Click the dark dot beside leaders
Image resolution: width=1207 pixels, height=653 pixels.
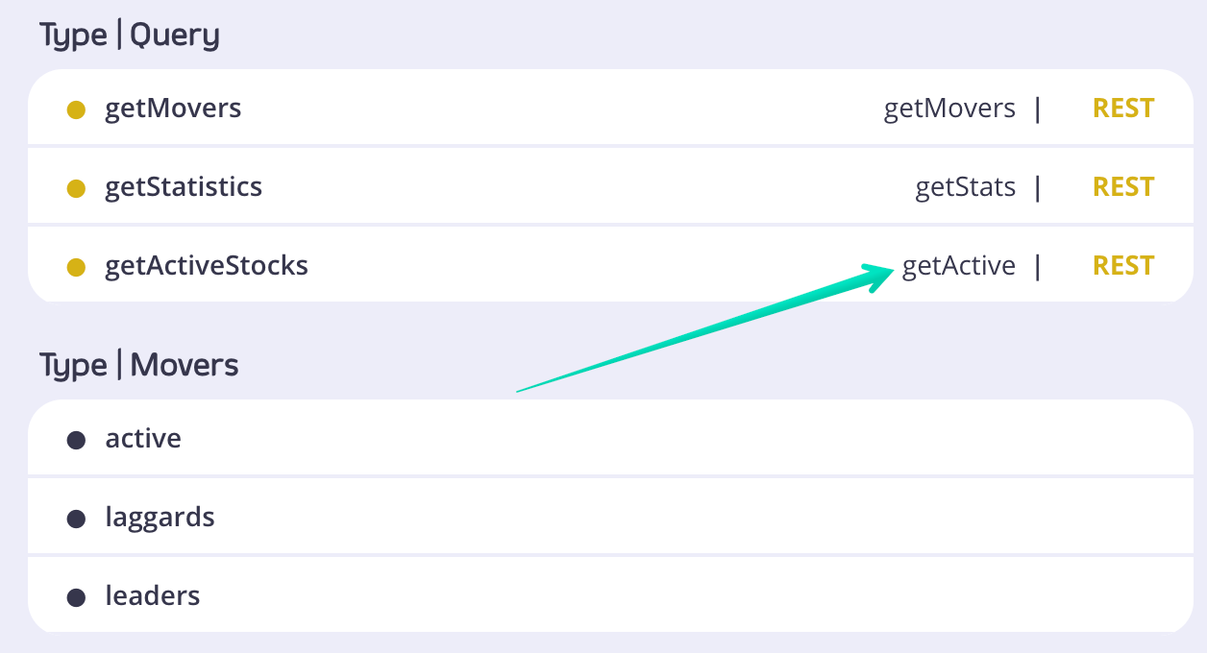click(x=76, y=597)
